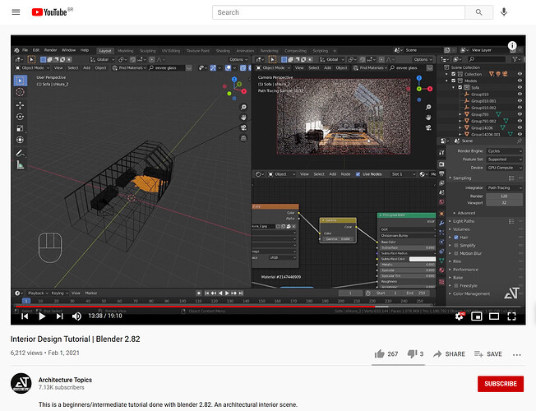The height and width of the screenshot is (411, 536).
Task: Mute the video volume speaker
Action: (76, 316)
